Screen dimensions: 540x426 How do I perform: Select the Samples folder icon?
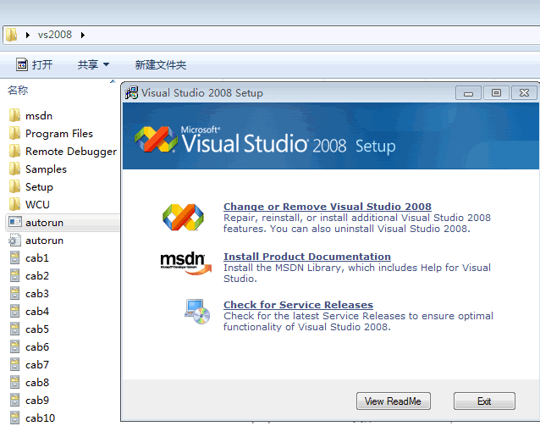pyautogui.click(x=14, y=169)
